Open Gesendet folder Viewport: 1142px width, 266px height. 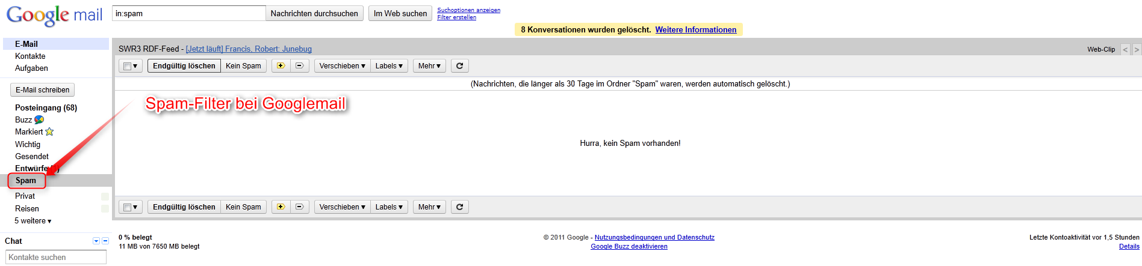point(32,156)
